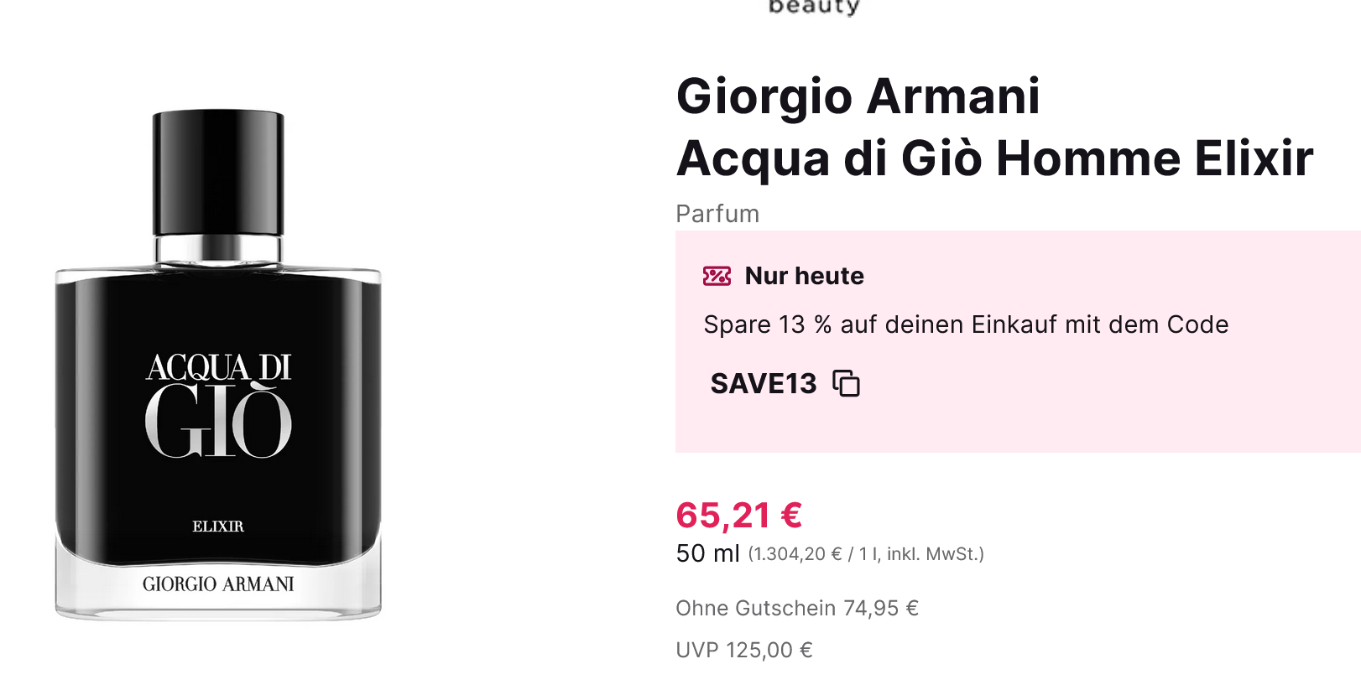The image size is (1361, 690).
Task: Click the coupon icon beside Nur heute
Action: (x=717, y=276)
